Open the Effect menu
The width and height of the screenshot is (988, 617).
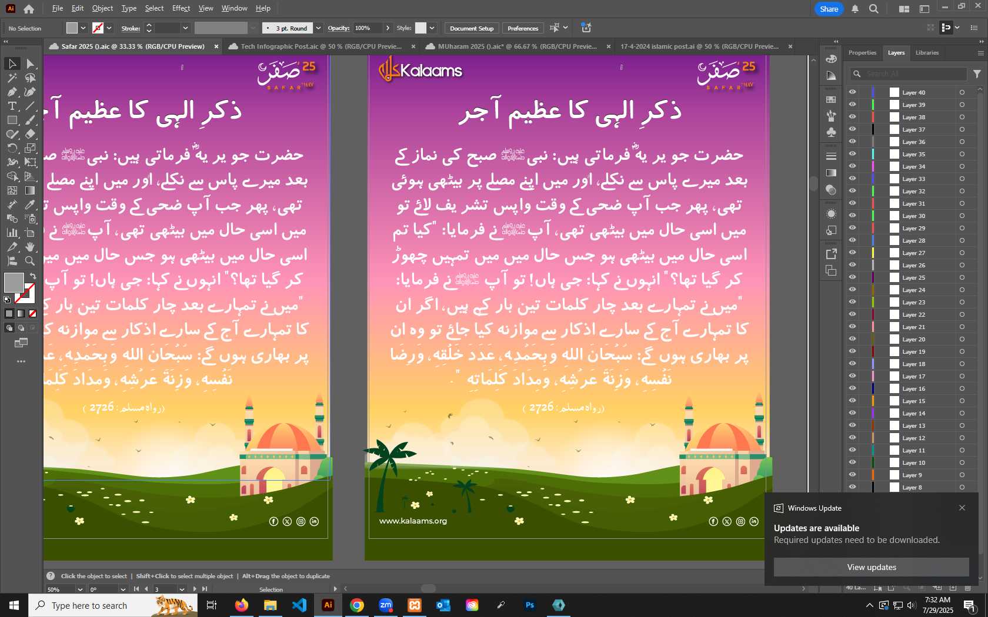[x=181, y=8]
